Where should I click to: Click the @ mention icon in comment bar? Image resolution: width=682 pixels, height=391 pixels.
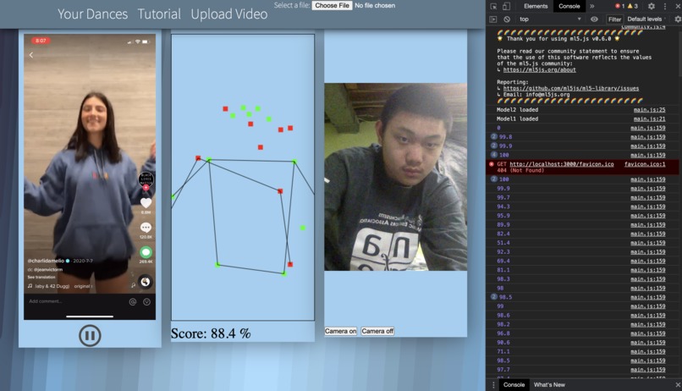[133, 302]
